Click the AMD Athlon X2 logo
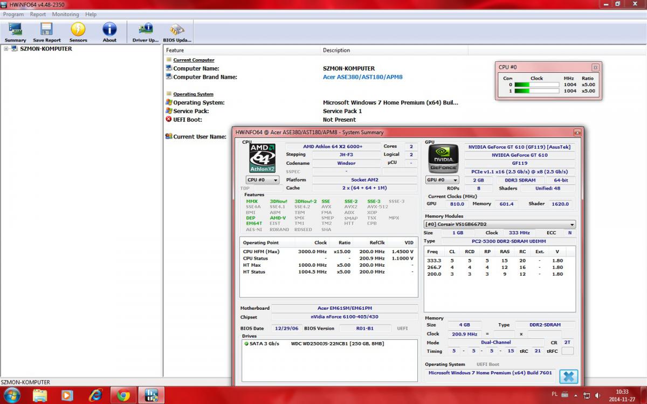Screen dimensions: 647x404 coord(263,158)
